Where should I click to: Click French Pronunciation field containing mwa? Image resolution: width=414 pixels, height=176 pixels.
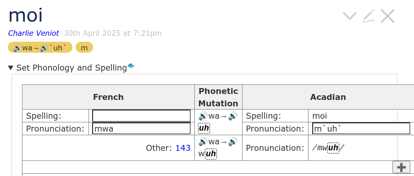pyautogui.click(x=141, y=128)
